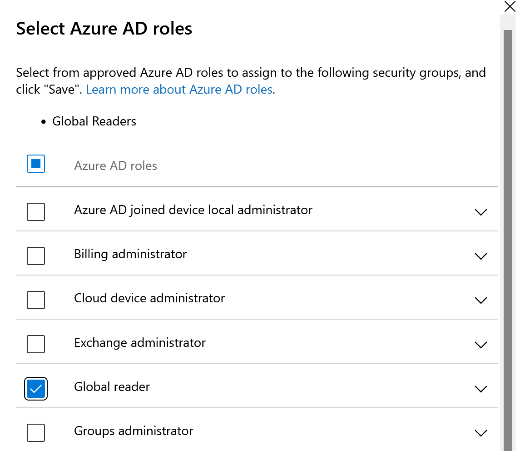
Task: Expand the Global reader chevron
Action: (x=480, y=389)
